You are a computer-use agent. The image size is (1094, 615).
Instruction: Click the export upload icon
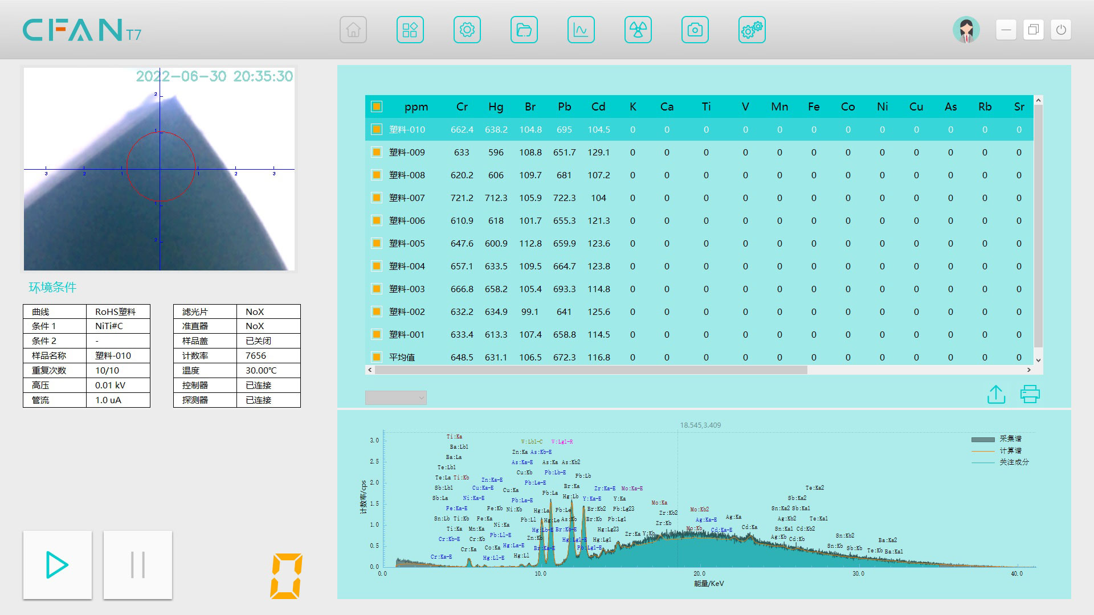coord(996,394)
